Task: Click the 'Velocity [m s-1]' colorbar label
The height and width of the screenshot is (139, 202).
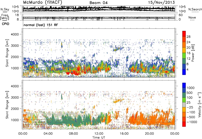Action: [199, 105]
